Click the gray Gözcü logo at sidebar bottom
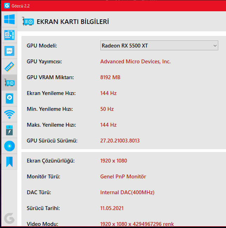This screenshot has height=228, width=226. click(x=10, y=218)
